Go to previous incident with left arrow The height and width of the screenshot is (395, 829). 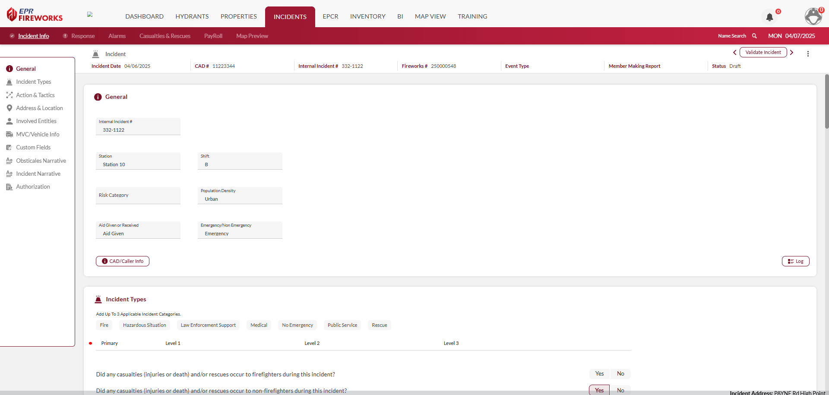734,52
